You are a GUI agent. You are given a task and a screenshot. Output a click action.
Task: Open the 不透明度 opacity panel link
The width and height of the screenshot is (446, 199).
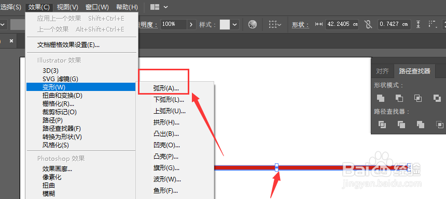tap(147, 25)
